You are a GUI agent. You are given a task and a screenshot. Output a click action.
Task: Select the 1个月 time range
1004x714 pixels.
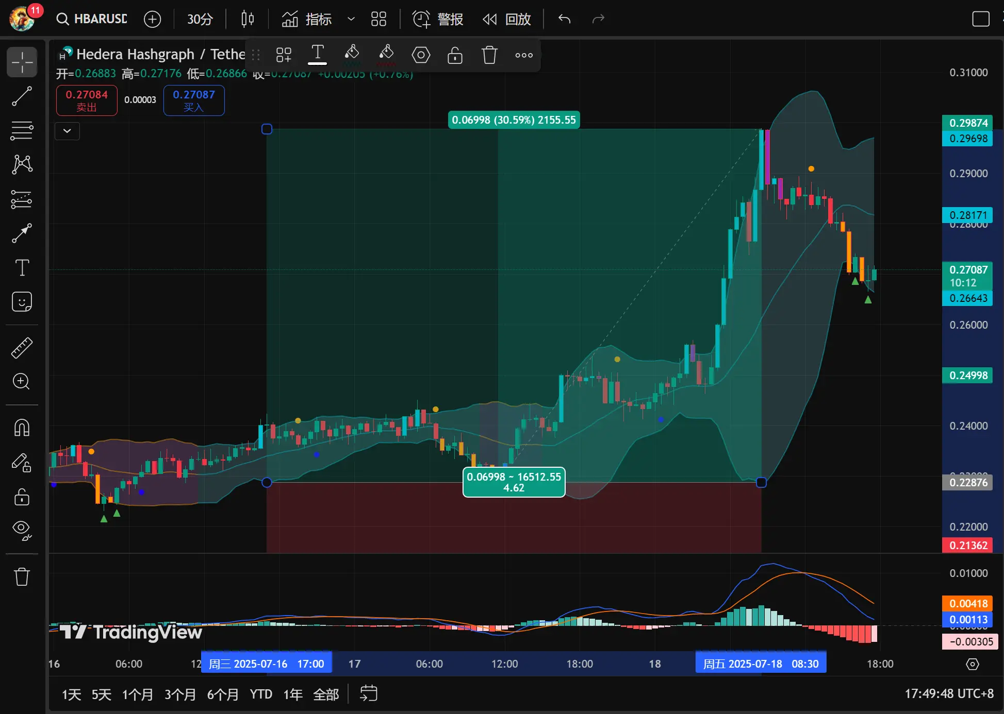point(137,694)
